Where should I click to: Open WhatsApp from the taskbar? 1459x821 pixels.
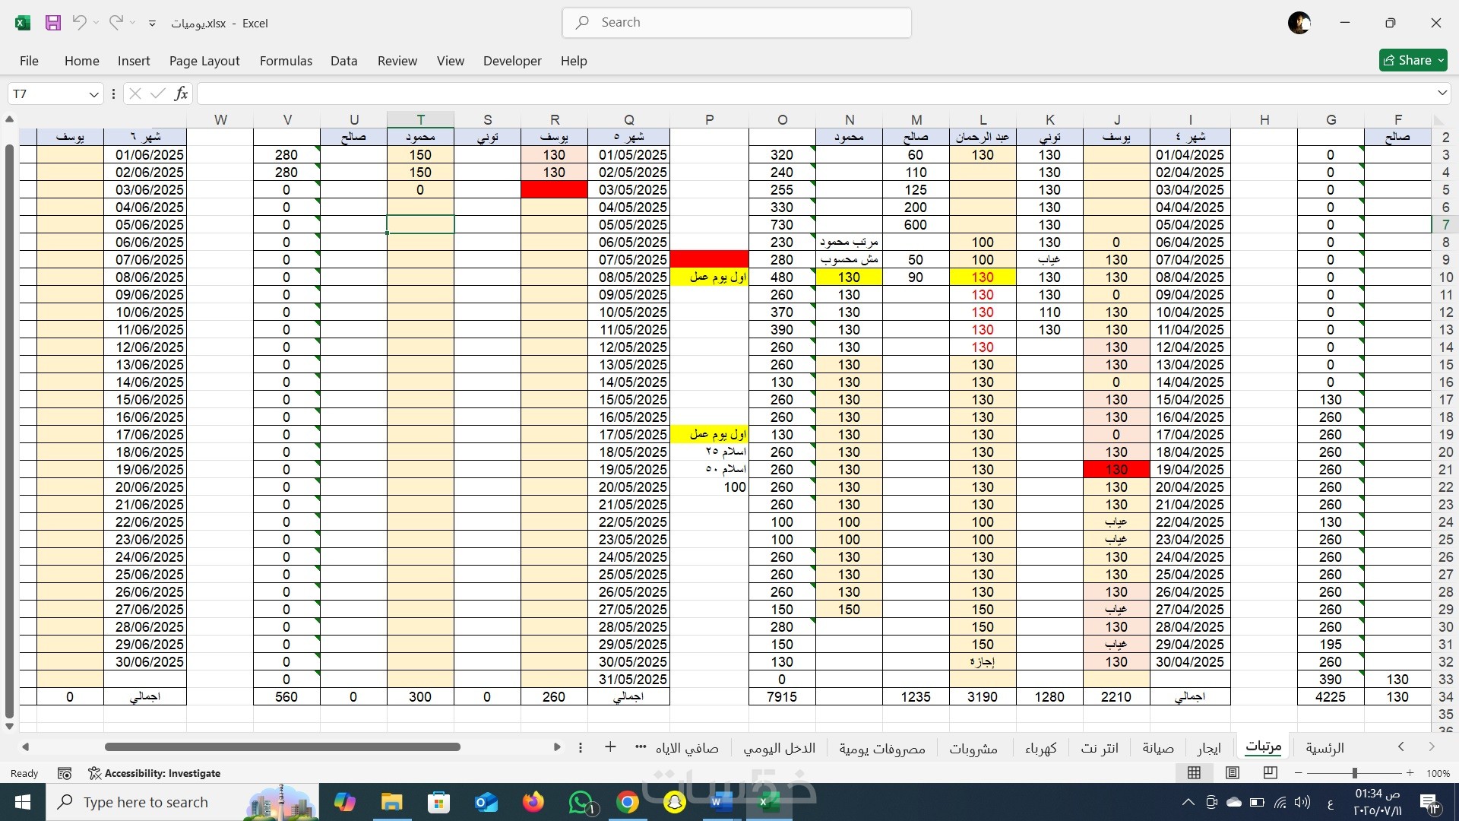(581, 802)
